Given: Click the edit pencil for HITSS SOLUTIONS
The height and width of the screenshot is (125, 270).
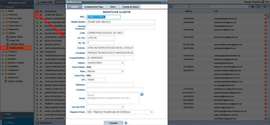Looking at the screenshot, I should [x=37, y=41].
